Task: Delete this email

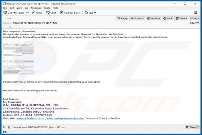Action: coord(181,18)
